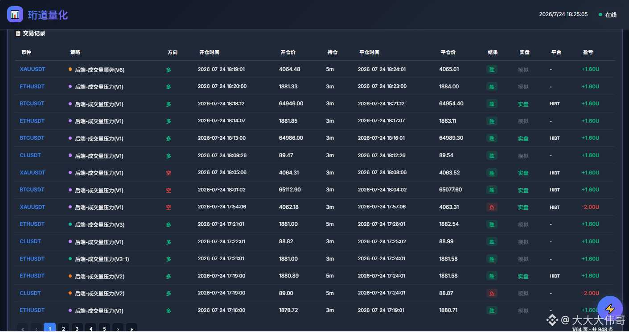
Task: Click the 实盘 column header
Action: [x=524, y=52]
